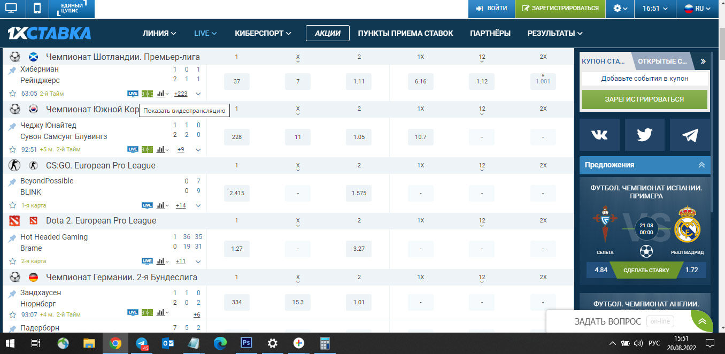Click Scotland flag icon
Screen dimensions: 725x354
pyautogui.click(x=33, y=57)
